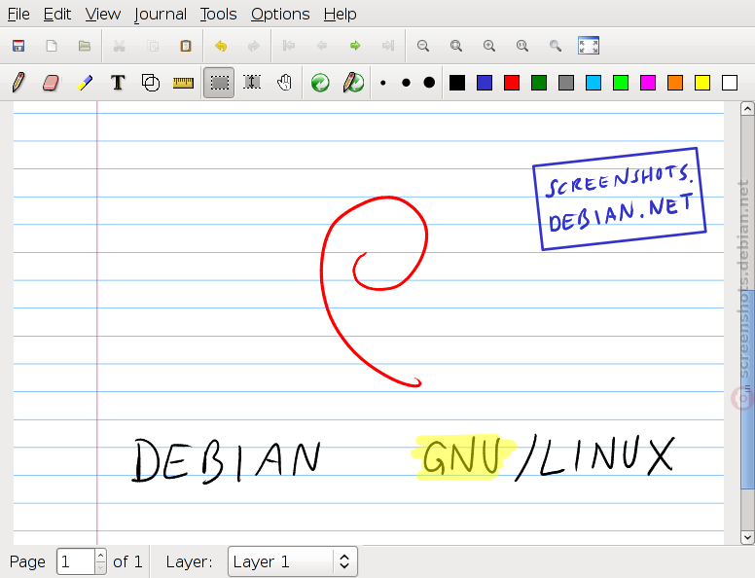Select the Highlighter tool

click(85, 83)
